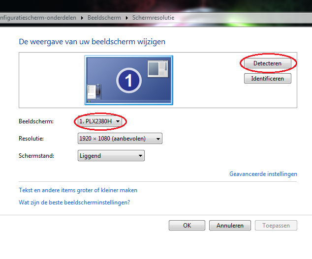
Task: Click the Detecteren button
Action: point(267,63)
